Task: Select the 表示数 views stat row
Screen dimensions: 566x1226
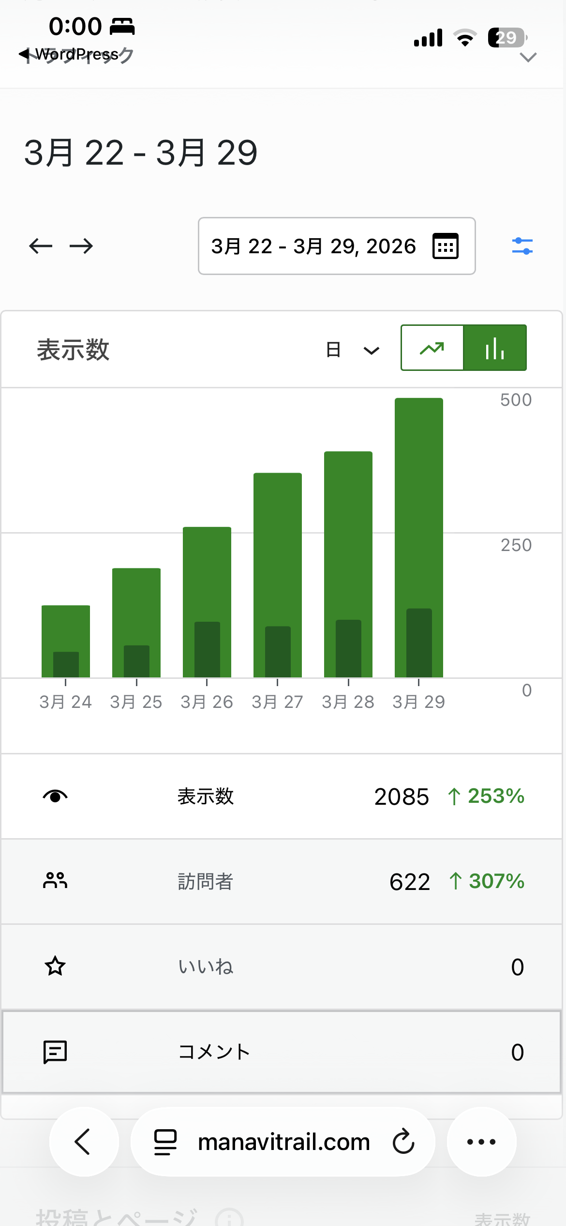Action: [x=282, y=797]
